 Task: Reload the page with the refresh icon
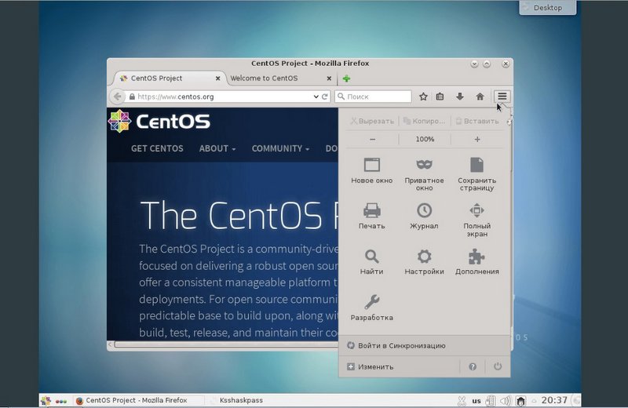click(x=325, y=97)
